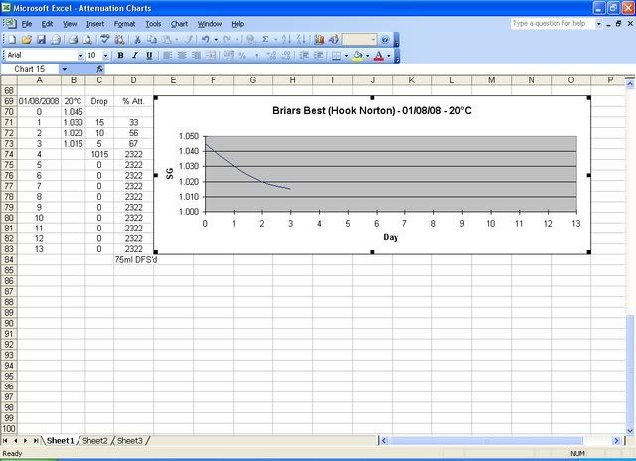Click the vertical scrollbar down arrow
The image size is (636, 461).
[x=630, y=431]
